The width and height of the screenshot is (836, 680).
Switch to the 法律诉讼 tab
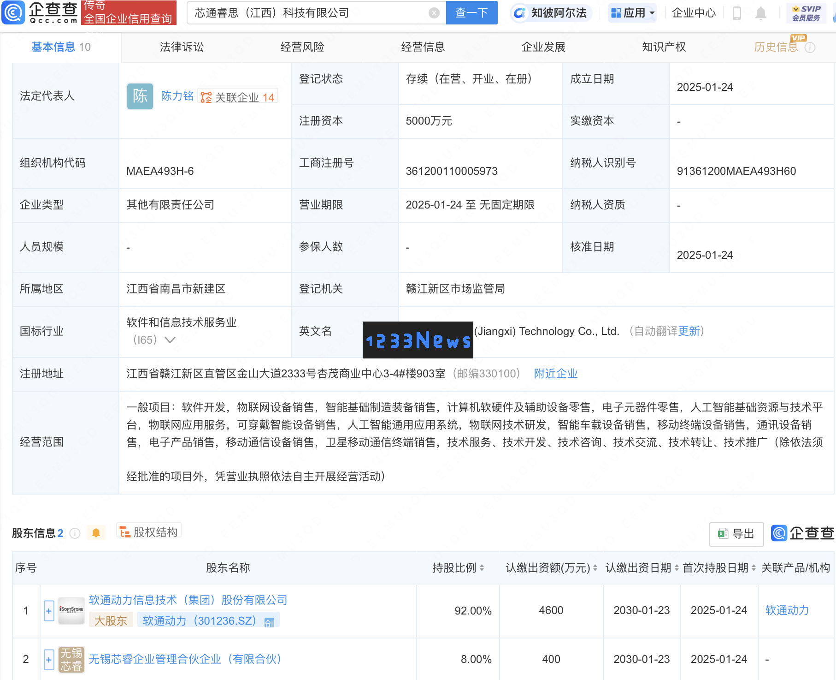182,47
